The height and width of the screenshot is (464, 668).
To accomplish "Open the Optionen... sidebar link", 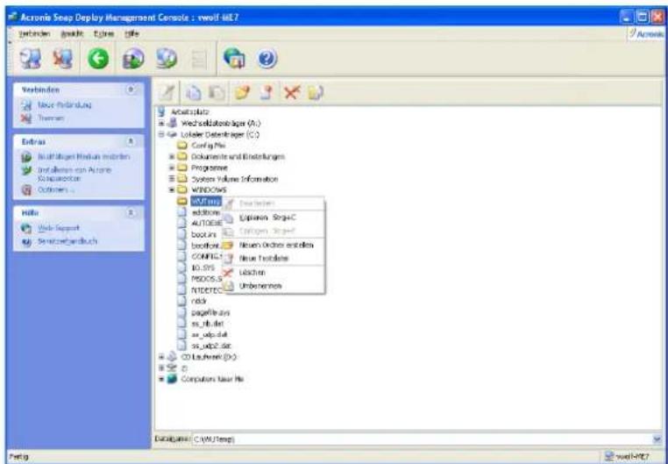I will point(56,189).
